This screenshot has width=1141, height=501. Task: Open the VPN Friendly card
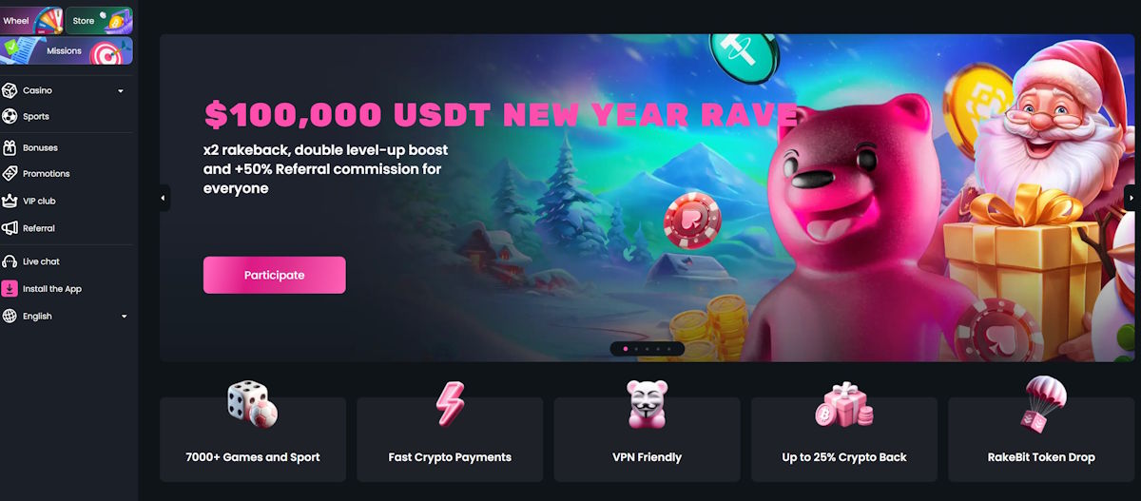point(647,439)
